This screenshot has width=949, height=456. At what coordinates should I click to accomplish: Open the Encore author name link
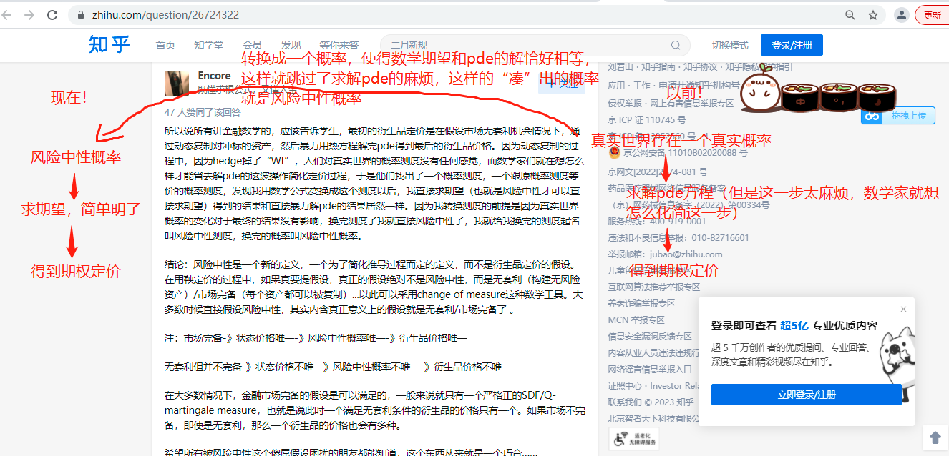[x=215, y=76]
